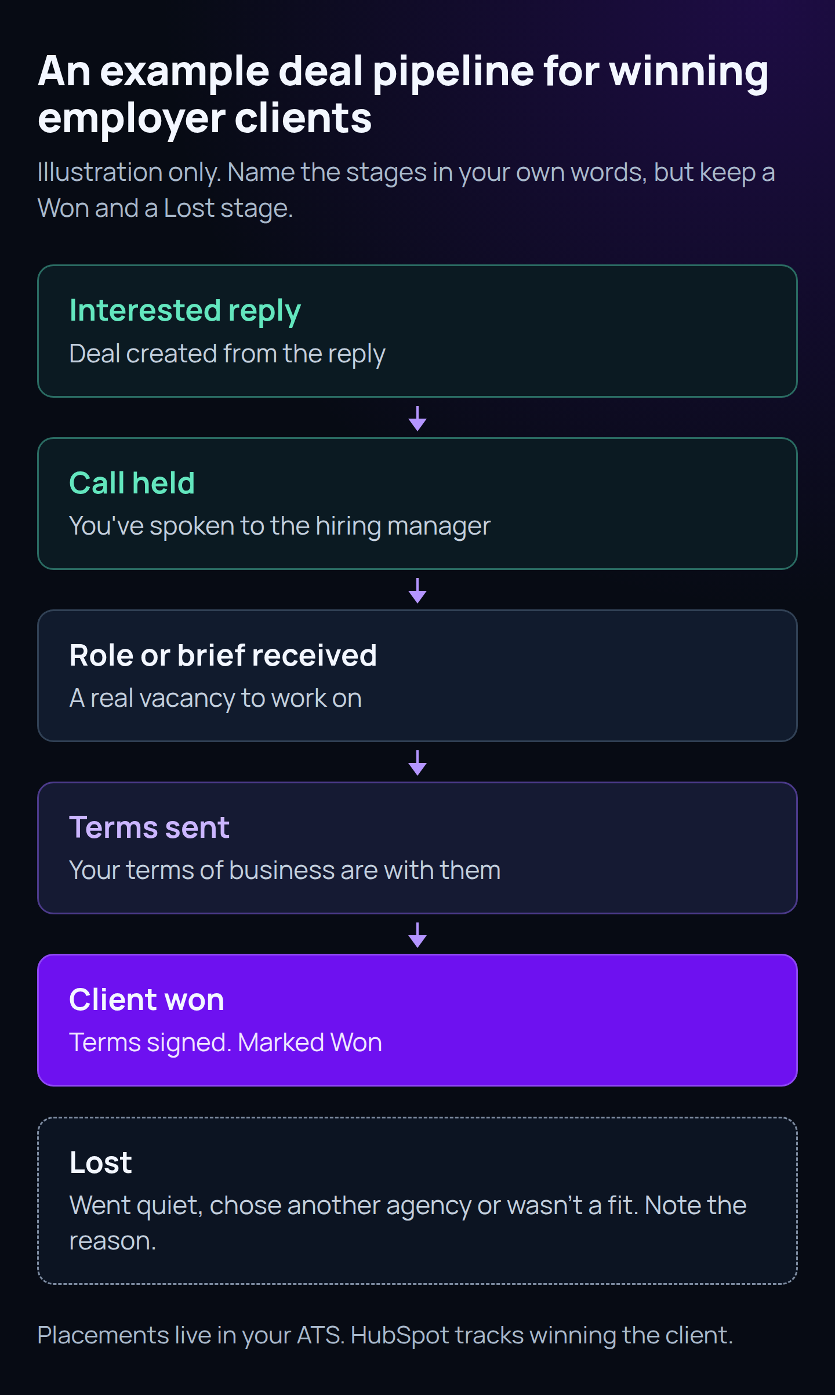
Task: Open the Role or brief received card
Action: [418, 675]
